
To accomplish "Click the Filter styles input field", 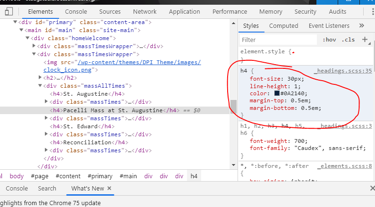I will point(279,40).
